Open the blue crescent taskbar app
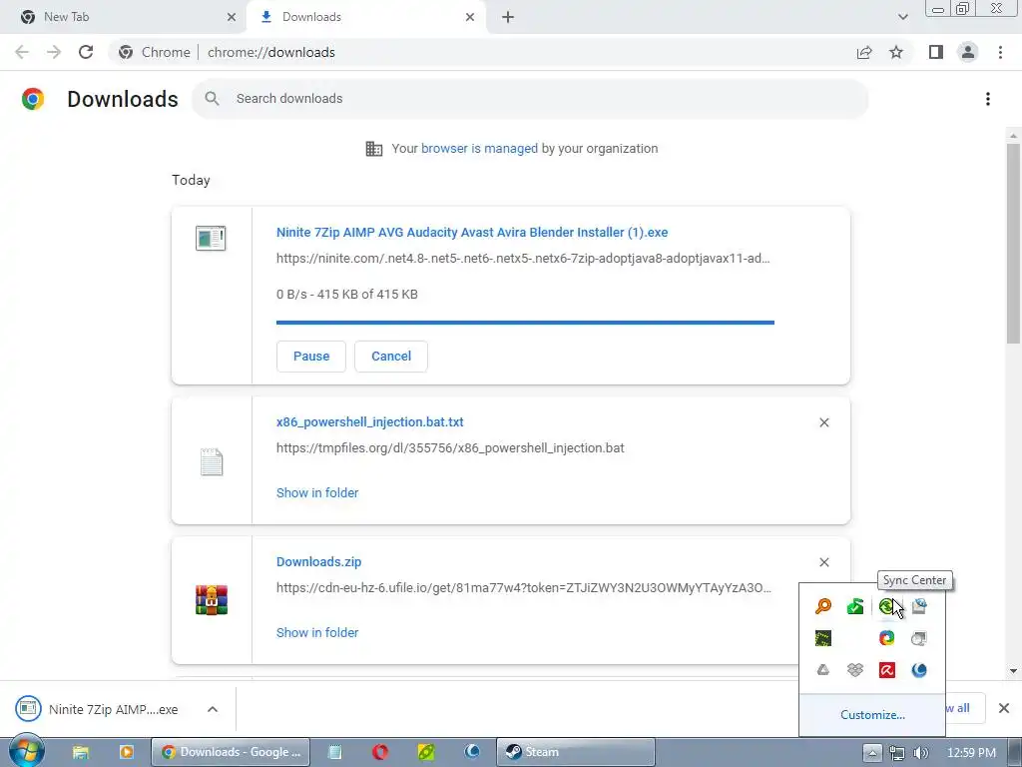 point(472,752)
